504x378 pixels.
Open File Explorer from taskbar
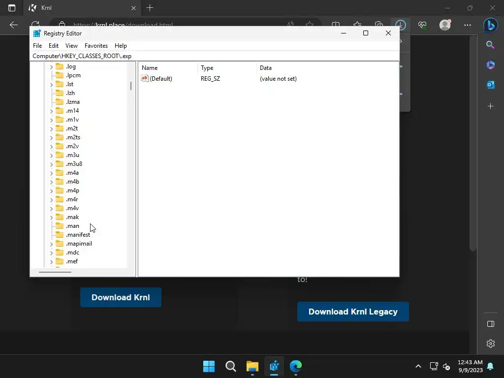pos(252,366)
